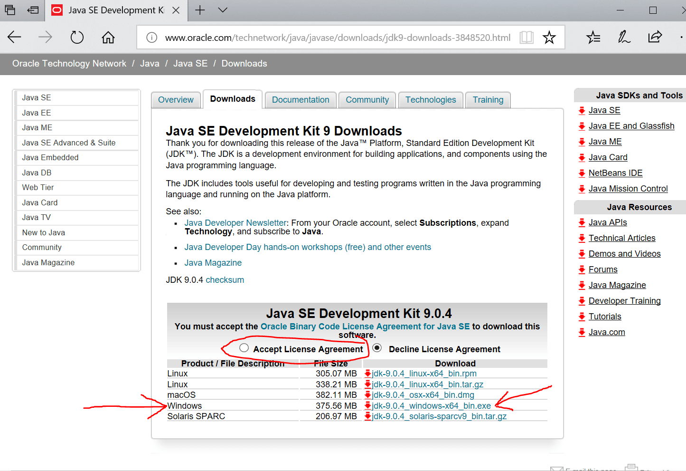This screenshot has height=471, width=686.
Task: Select the Decline License Agreement radio button
Action: pyautogui.click(x=377, y=348)
